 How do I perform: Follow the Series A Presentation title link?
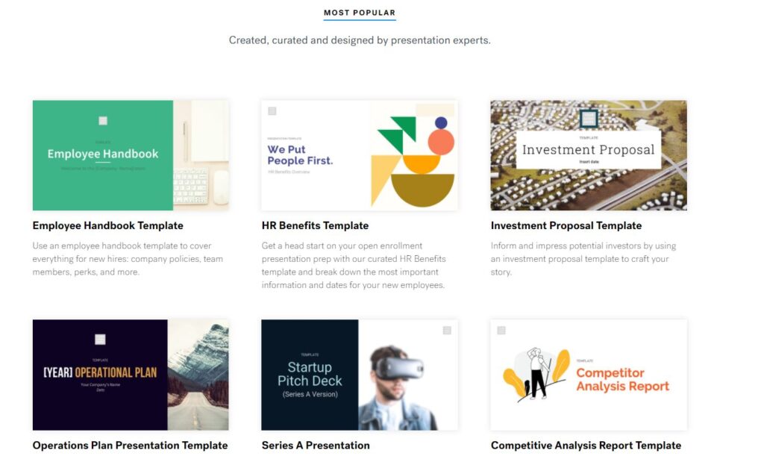(316, 446)
